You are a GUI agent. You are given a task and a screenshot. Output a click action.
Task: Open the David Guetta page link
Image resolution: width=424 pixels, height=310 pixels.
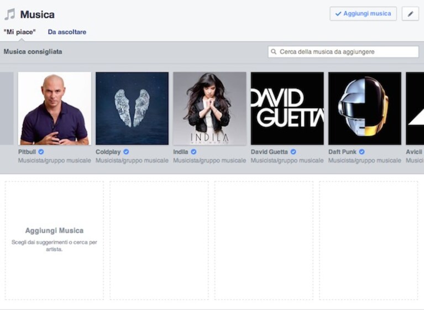[269, 152]
